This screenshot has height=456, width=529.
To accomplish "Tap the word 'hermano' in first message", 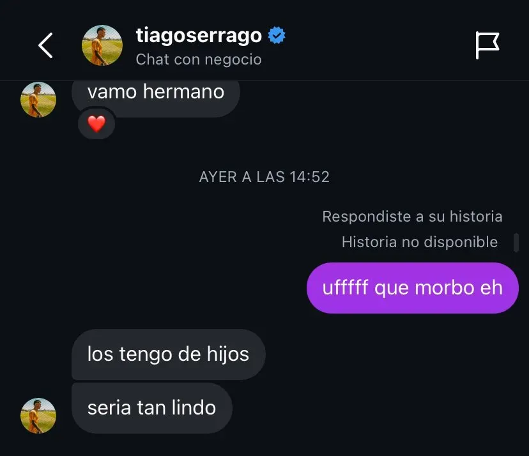I will (183, 92).
